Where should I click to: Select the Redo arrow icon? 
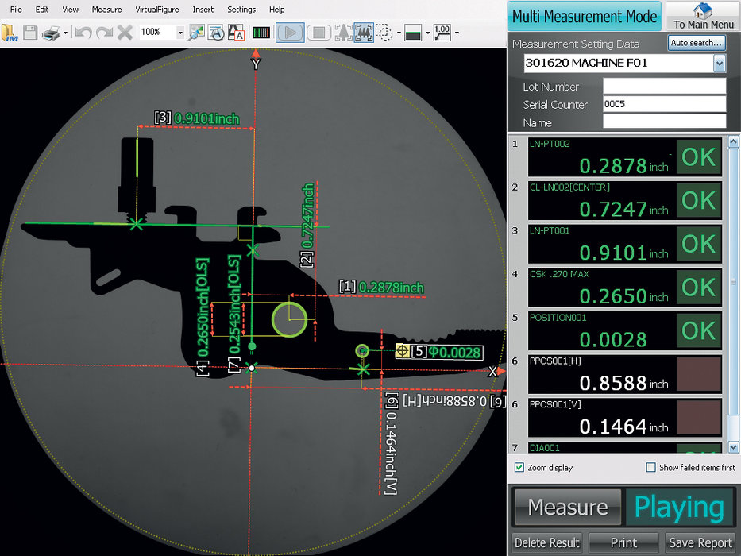point(102,33)
